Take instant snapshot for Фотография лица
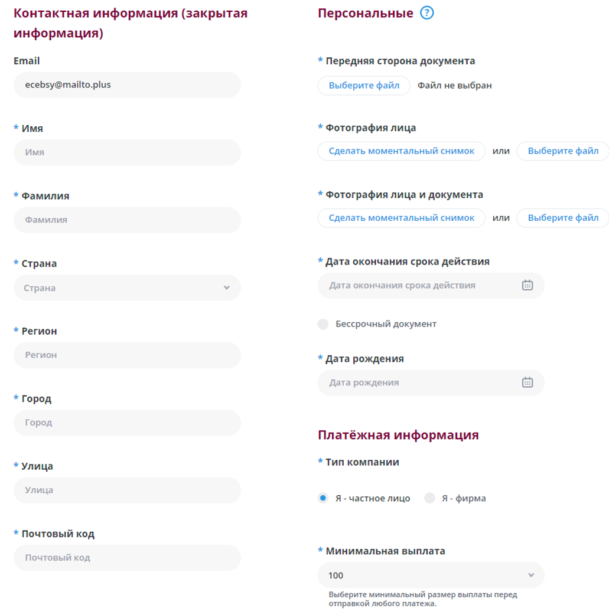Image resolution: width=609 pixels, height=615 pixels. [x=401, y=151]
